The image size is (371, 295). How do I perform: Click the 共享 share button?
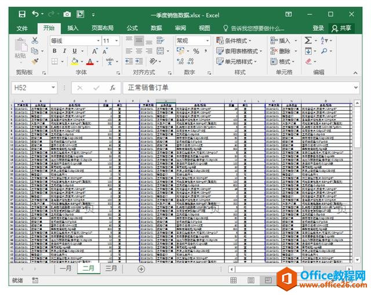pos(341,28)
